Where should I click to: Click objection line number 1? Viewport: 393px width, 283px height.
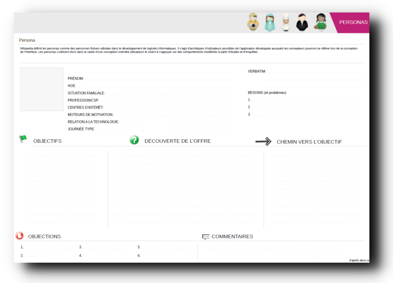coord(48,247)
